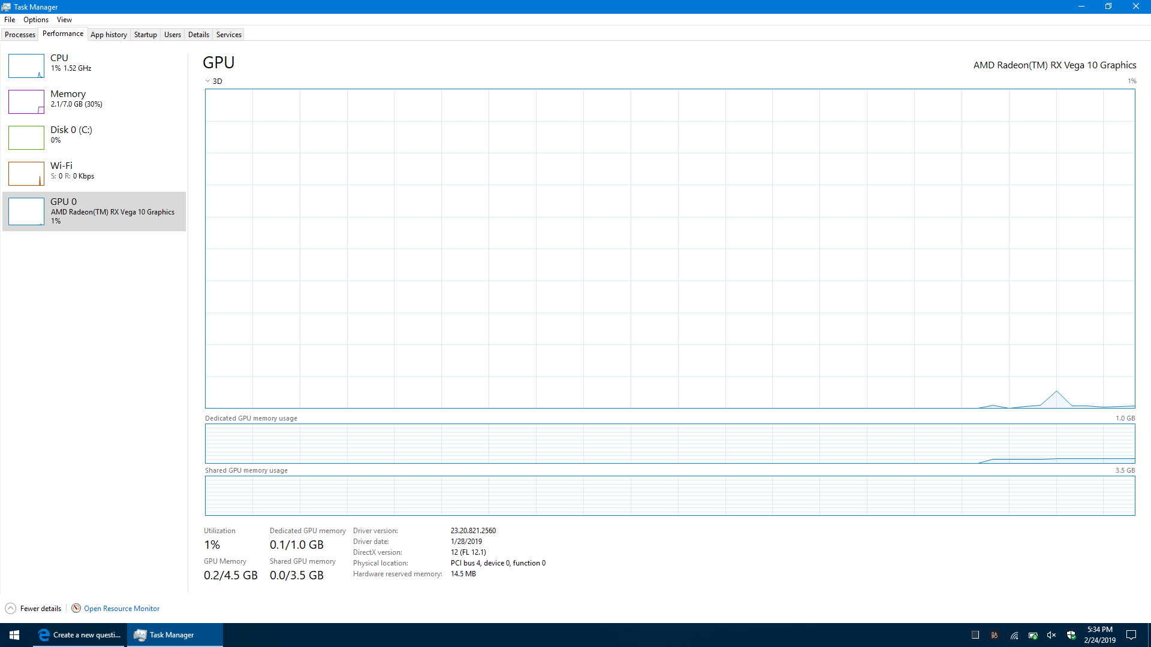Switch to the Processes tab
Viewport: 1151px width, 647px height.
click(x=20, y=35)
